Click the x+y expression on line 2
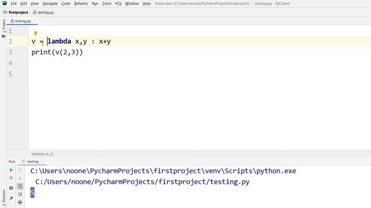 coord(105,42)
